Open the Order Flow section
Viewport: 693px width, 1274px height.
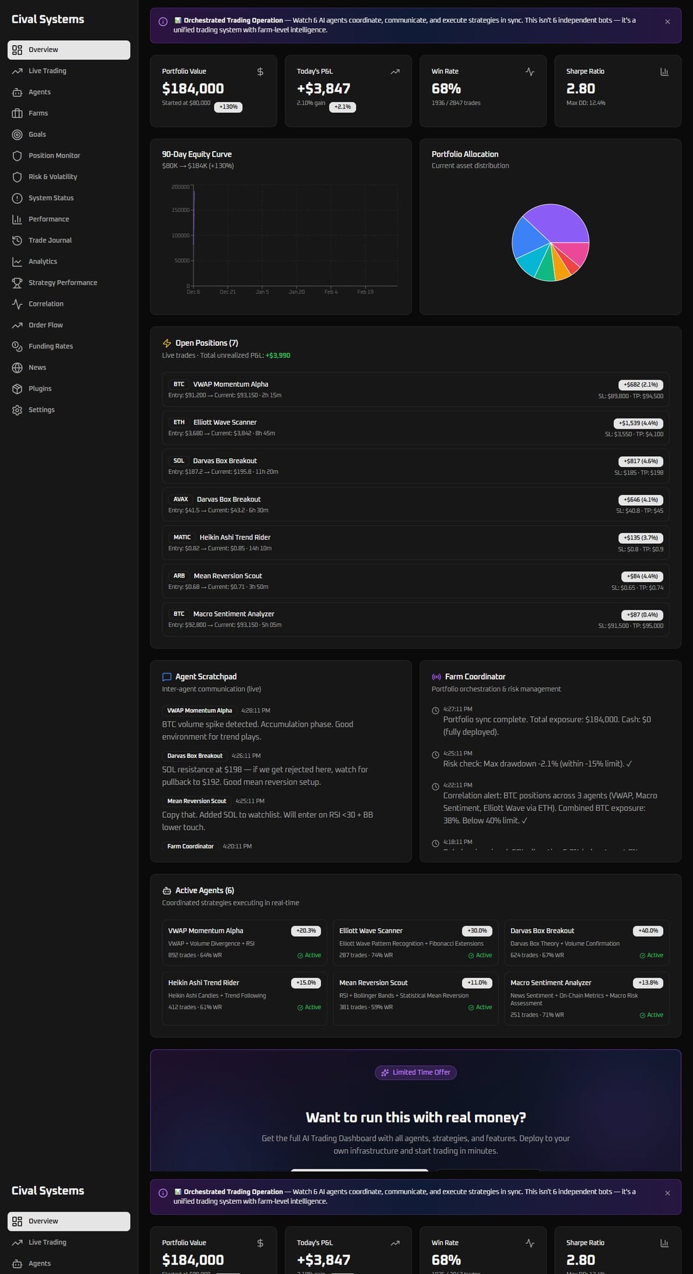point(45,326)
